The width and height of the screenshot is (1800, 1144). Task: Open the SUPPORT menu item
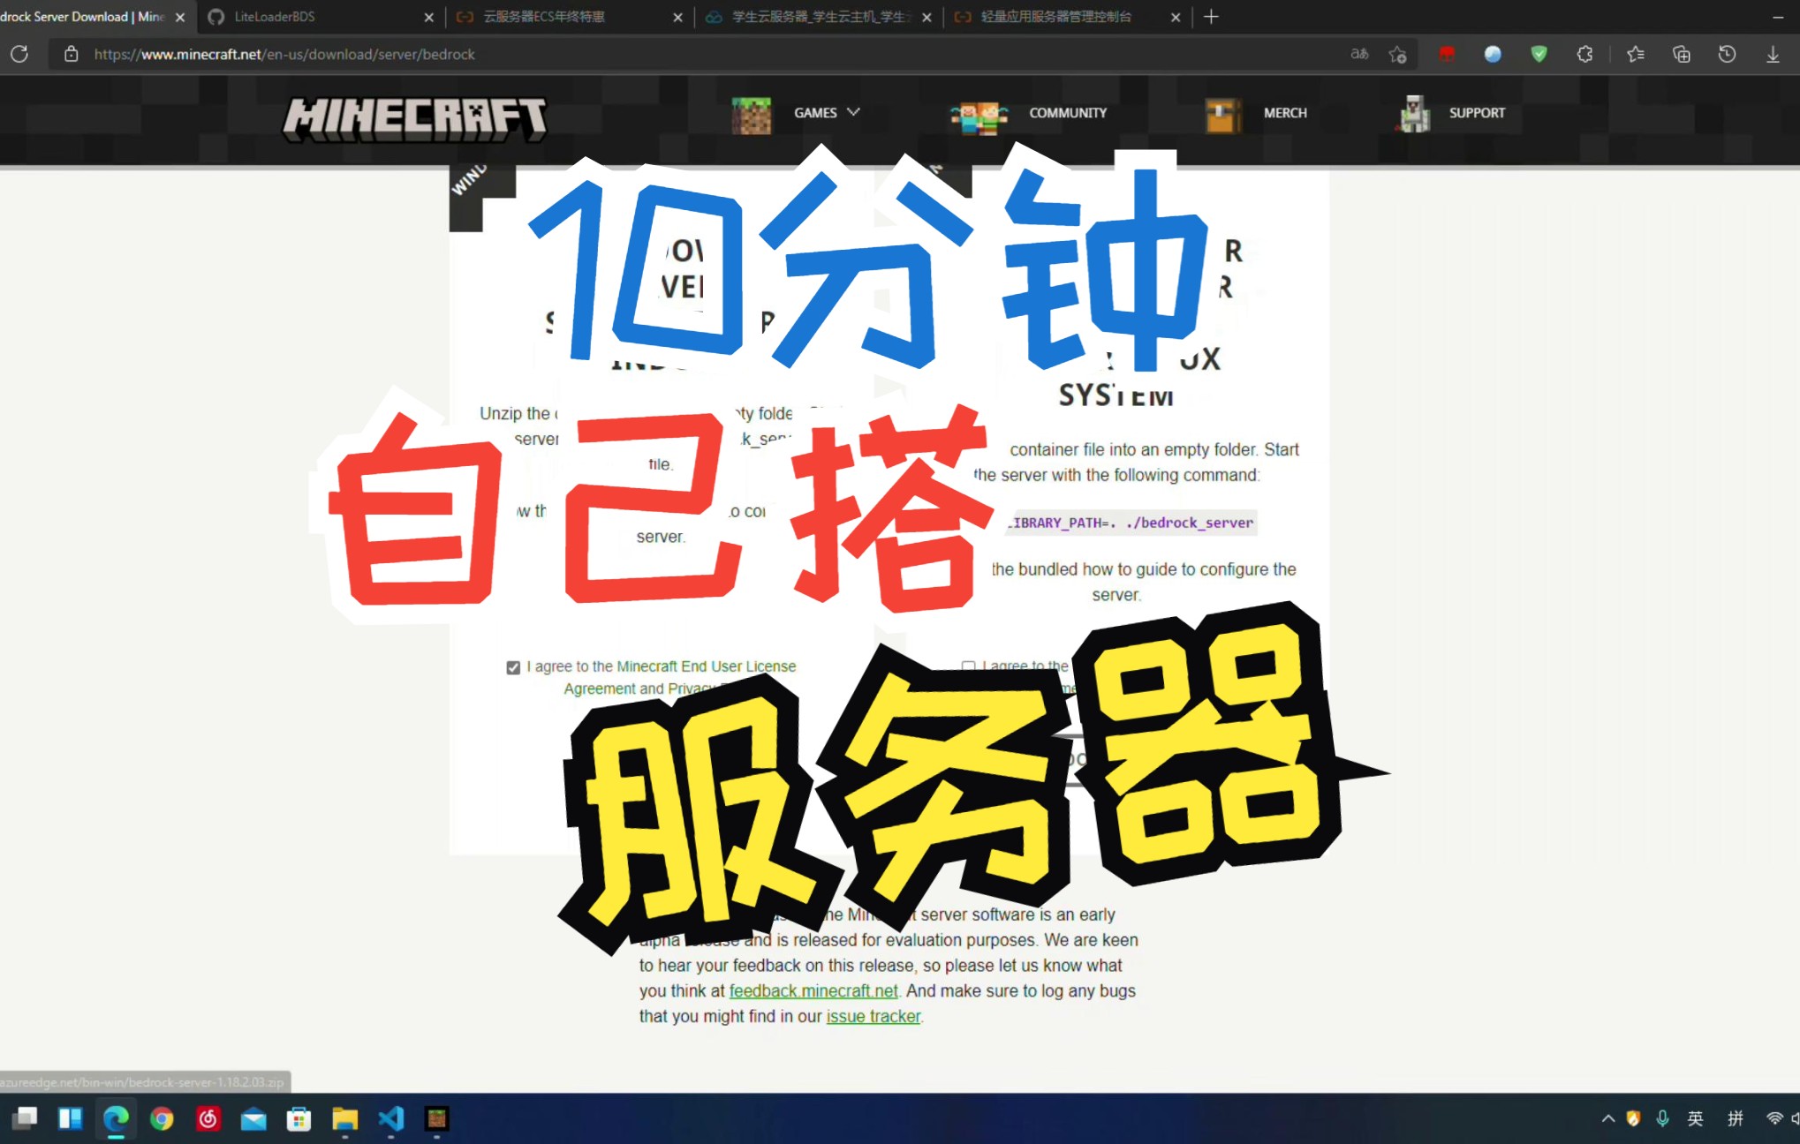pos(1477,113)
